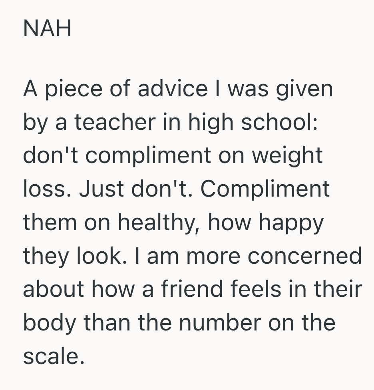Viewport: 374px width, 390px height.
Task: Click the final word "scale."
Action: pyautogui.click(x=54, y=356)
